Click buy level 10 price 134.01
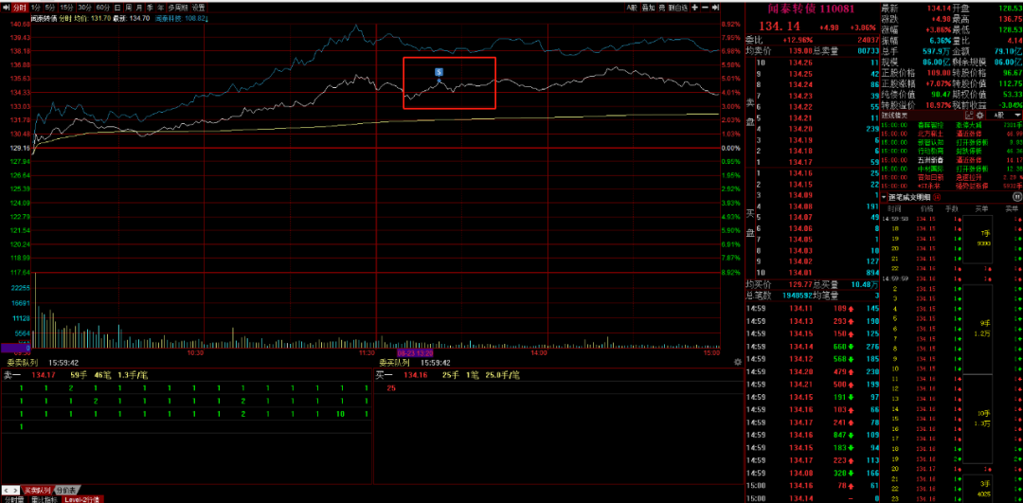Screen dimensions: 1023x503 click(799, 273)
